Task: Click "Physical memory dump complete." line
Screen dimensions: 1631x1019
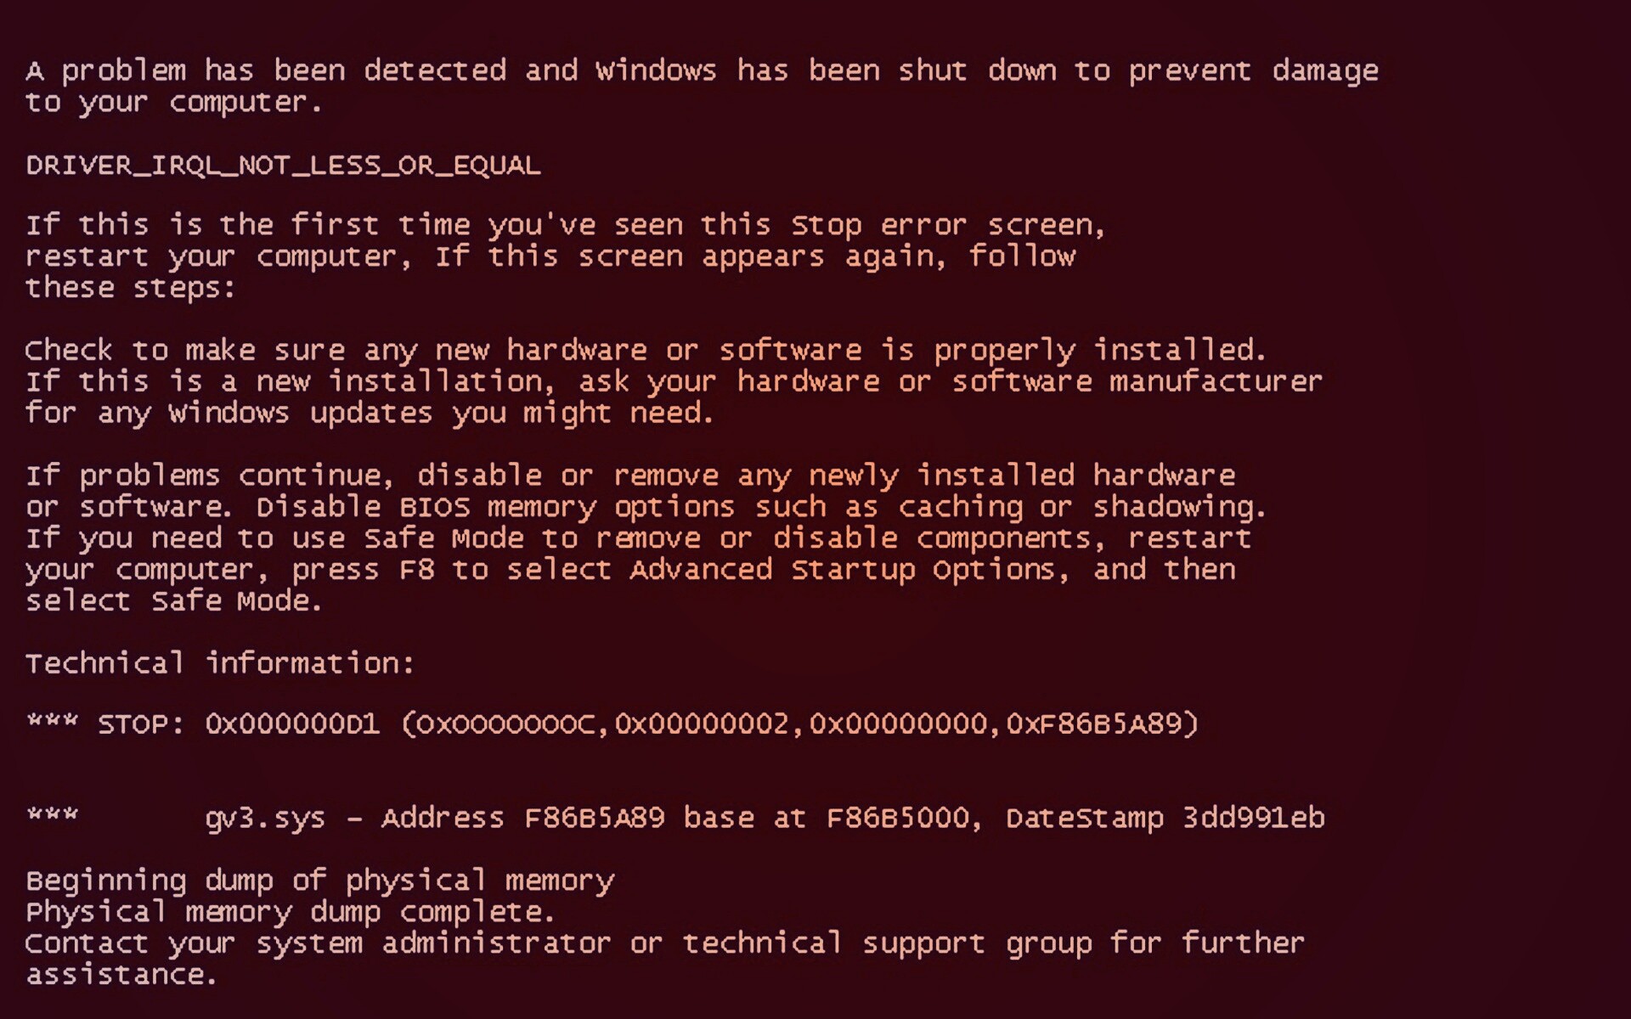Action: point(290,913)
